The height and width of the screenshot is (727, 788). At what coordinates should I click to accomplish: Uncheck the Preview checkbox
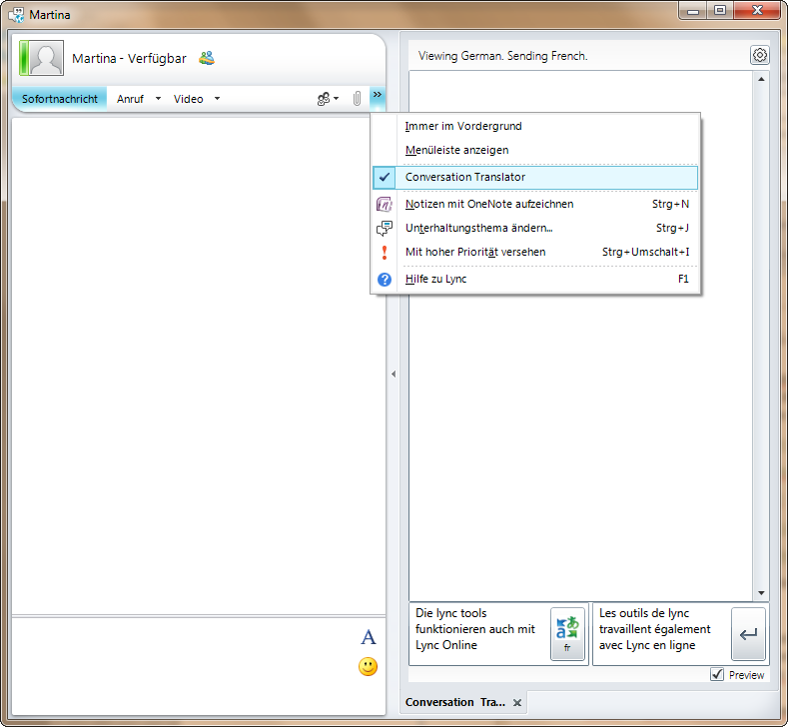pyautogui.click(x=717, y=675)
